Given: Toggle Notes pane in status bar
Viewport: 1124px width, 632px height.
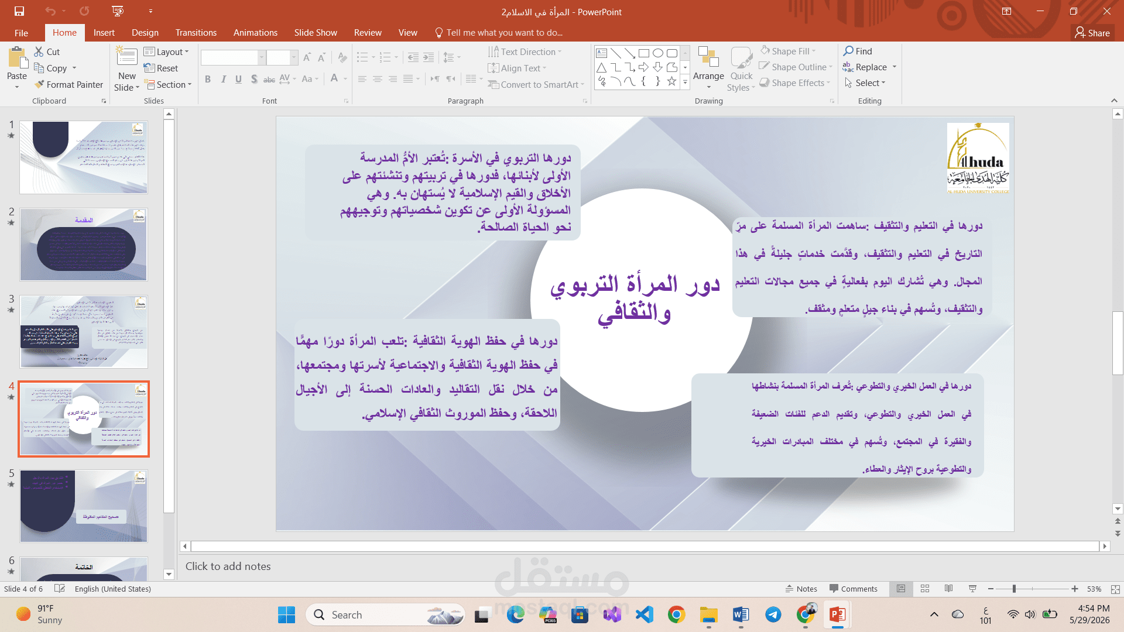Looking at the screenshot, I should tap(801, 589).
